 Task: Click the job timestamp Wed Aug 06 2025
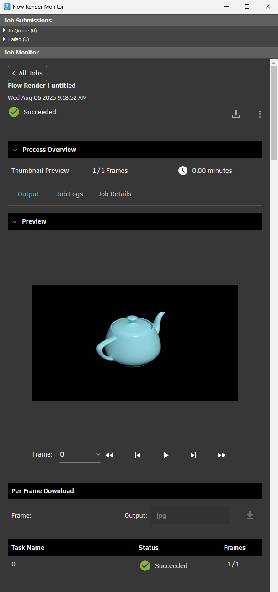tap(47, 97)
